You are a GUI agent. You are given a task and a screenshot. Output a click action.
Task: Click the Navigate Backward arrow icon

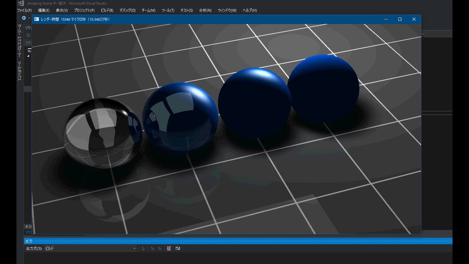24,18
